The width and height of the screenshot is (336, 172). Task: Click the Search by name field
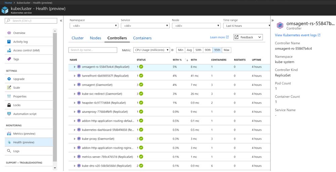[x=93, y=50]
